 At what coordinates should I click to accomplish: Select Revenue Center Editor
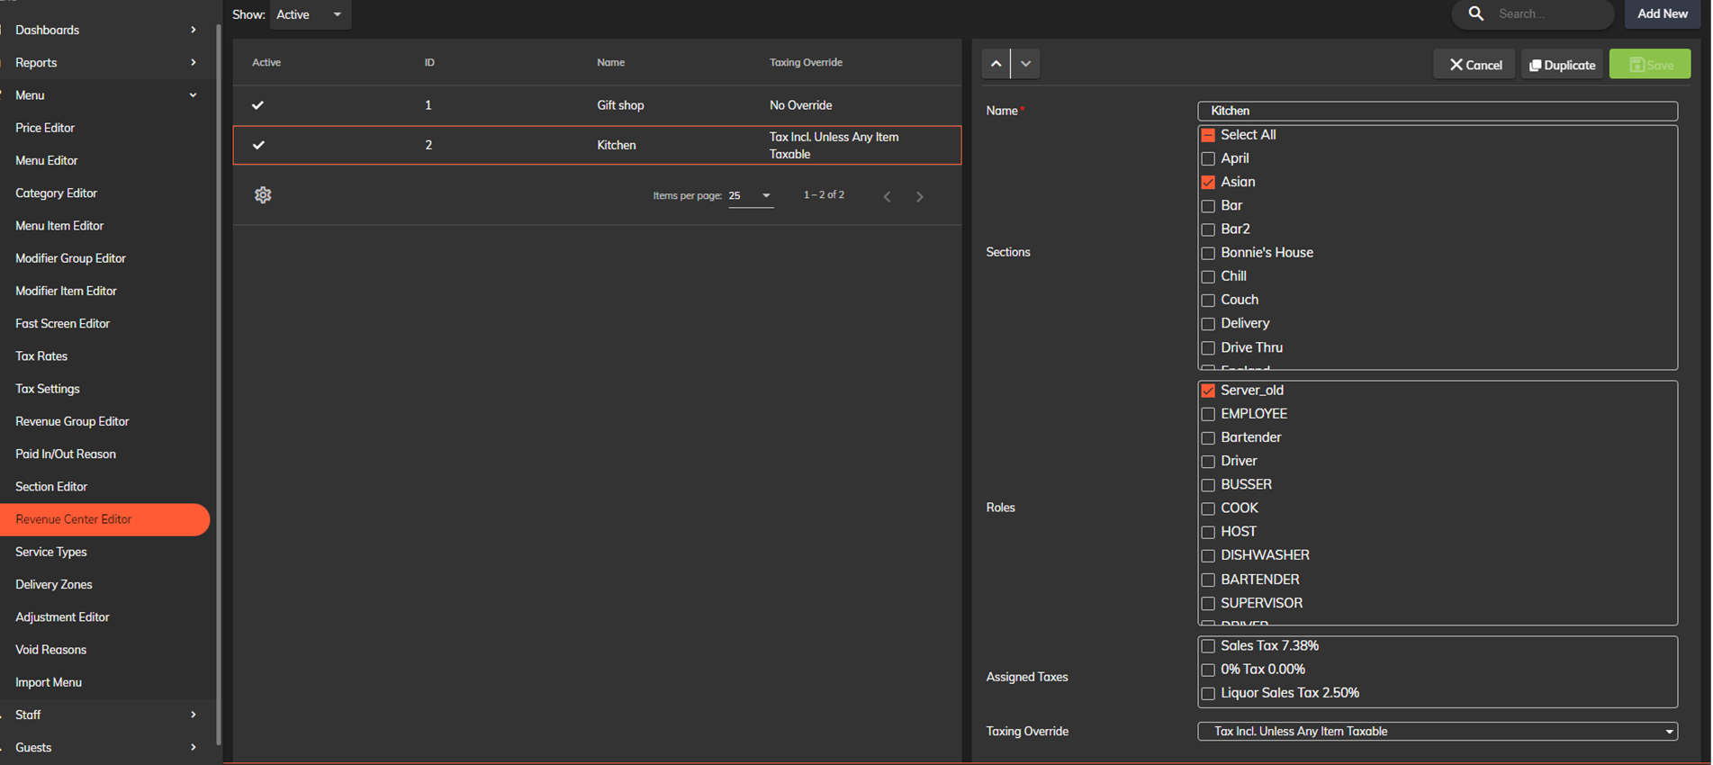pos(105,519)
